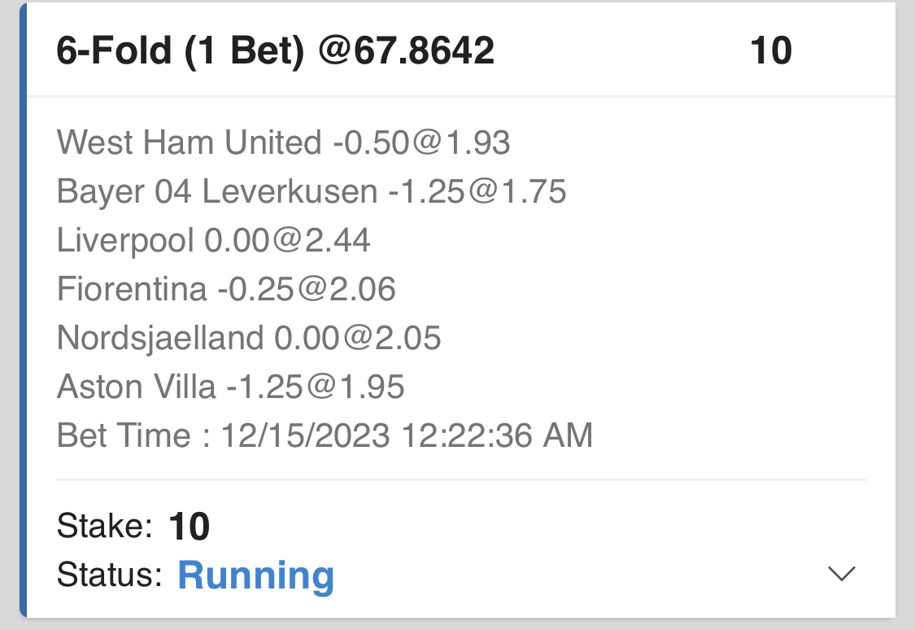Click the 1.95 odds for Aston Villa
Screen dimensions: 915x630
pyautogui.click(x=371, y=387)
